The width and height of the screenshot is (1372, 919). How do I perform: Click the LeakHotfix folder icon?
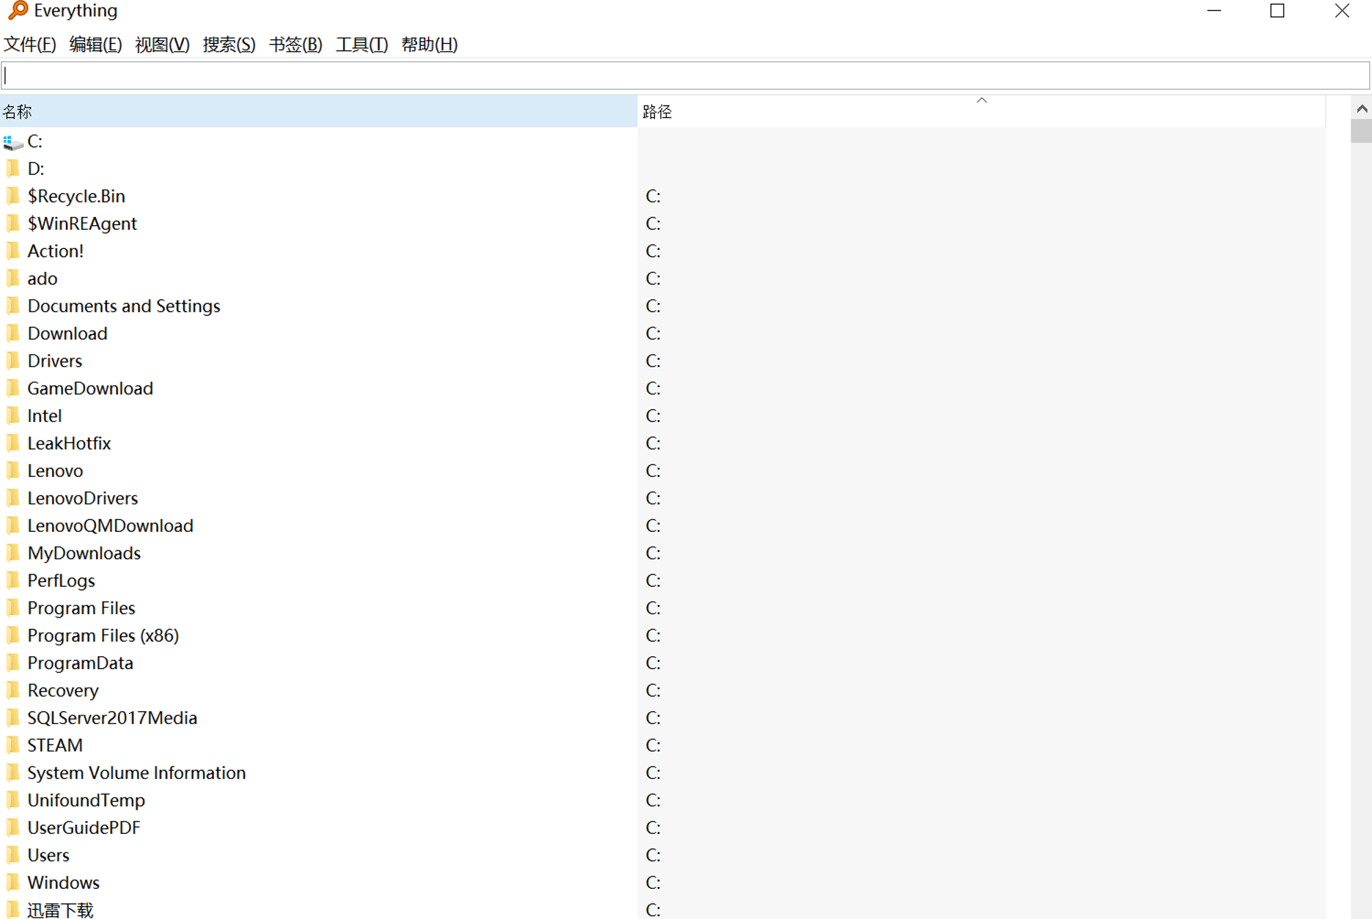pos(13,443)
